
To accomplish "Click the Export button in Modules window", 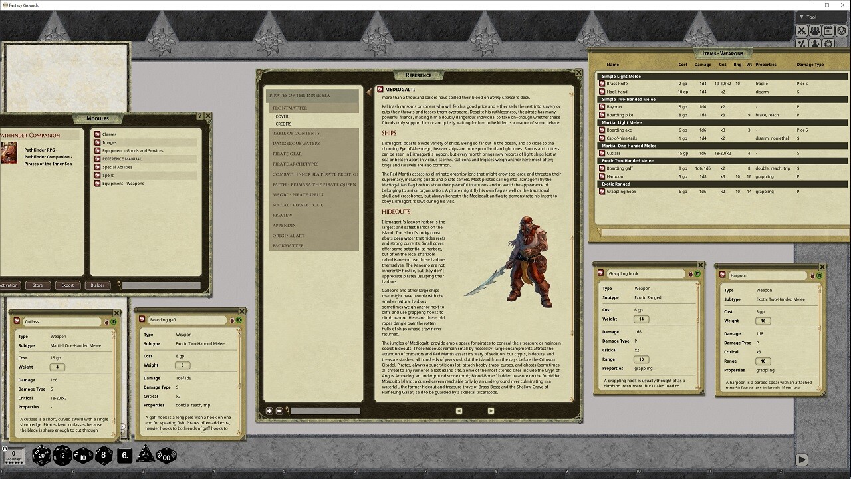I will point(67,285).
